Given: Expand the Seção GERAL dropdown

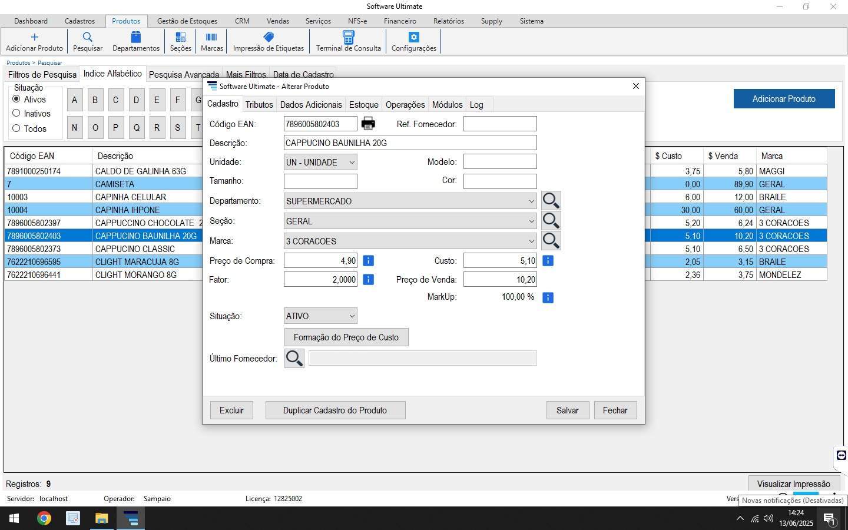Looking at the screenshot, I should click(410, 221).
